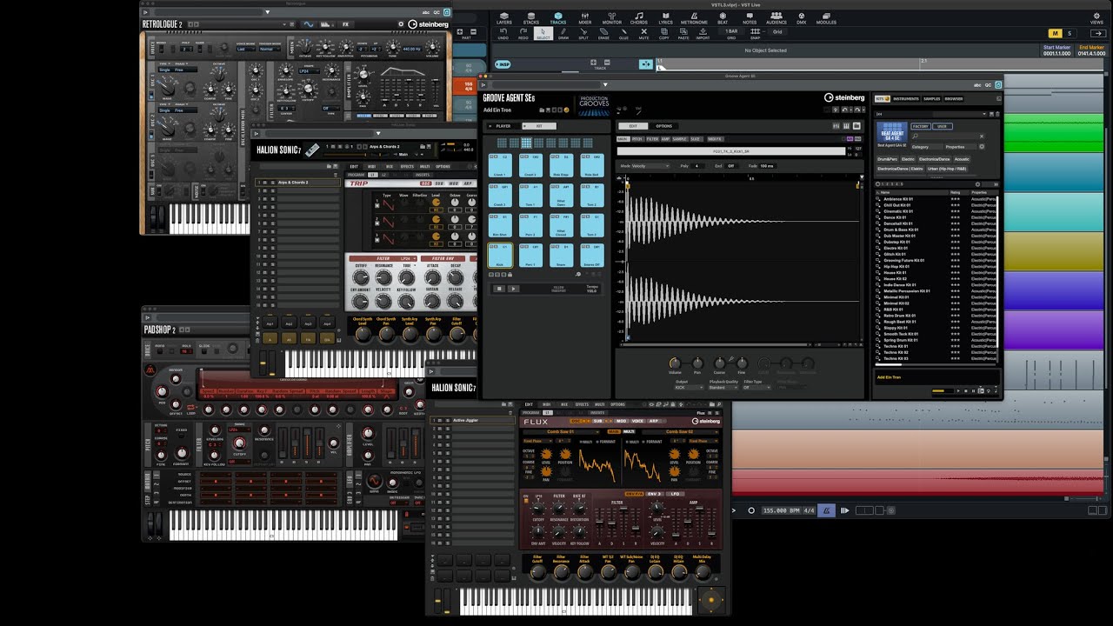Select the Ride Bell pad
Screen dimensions: 1113x626
tap(591, 166)
